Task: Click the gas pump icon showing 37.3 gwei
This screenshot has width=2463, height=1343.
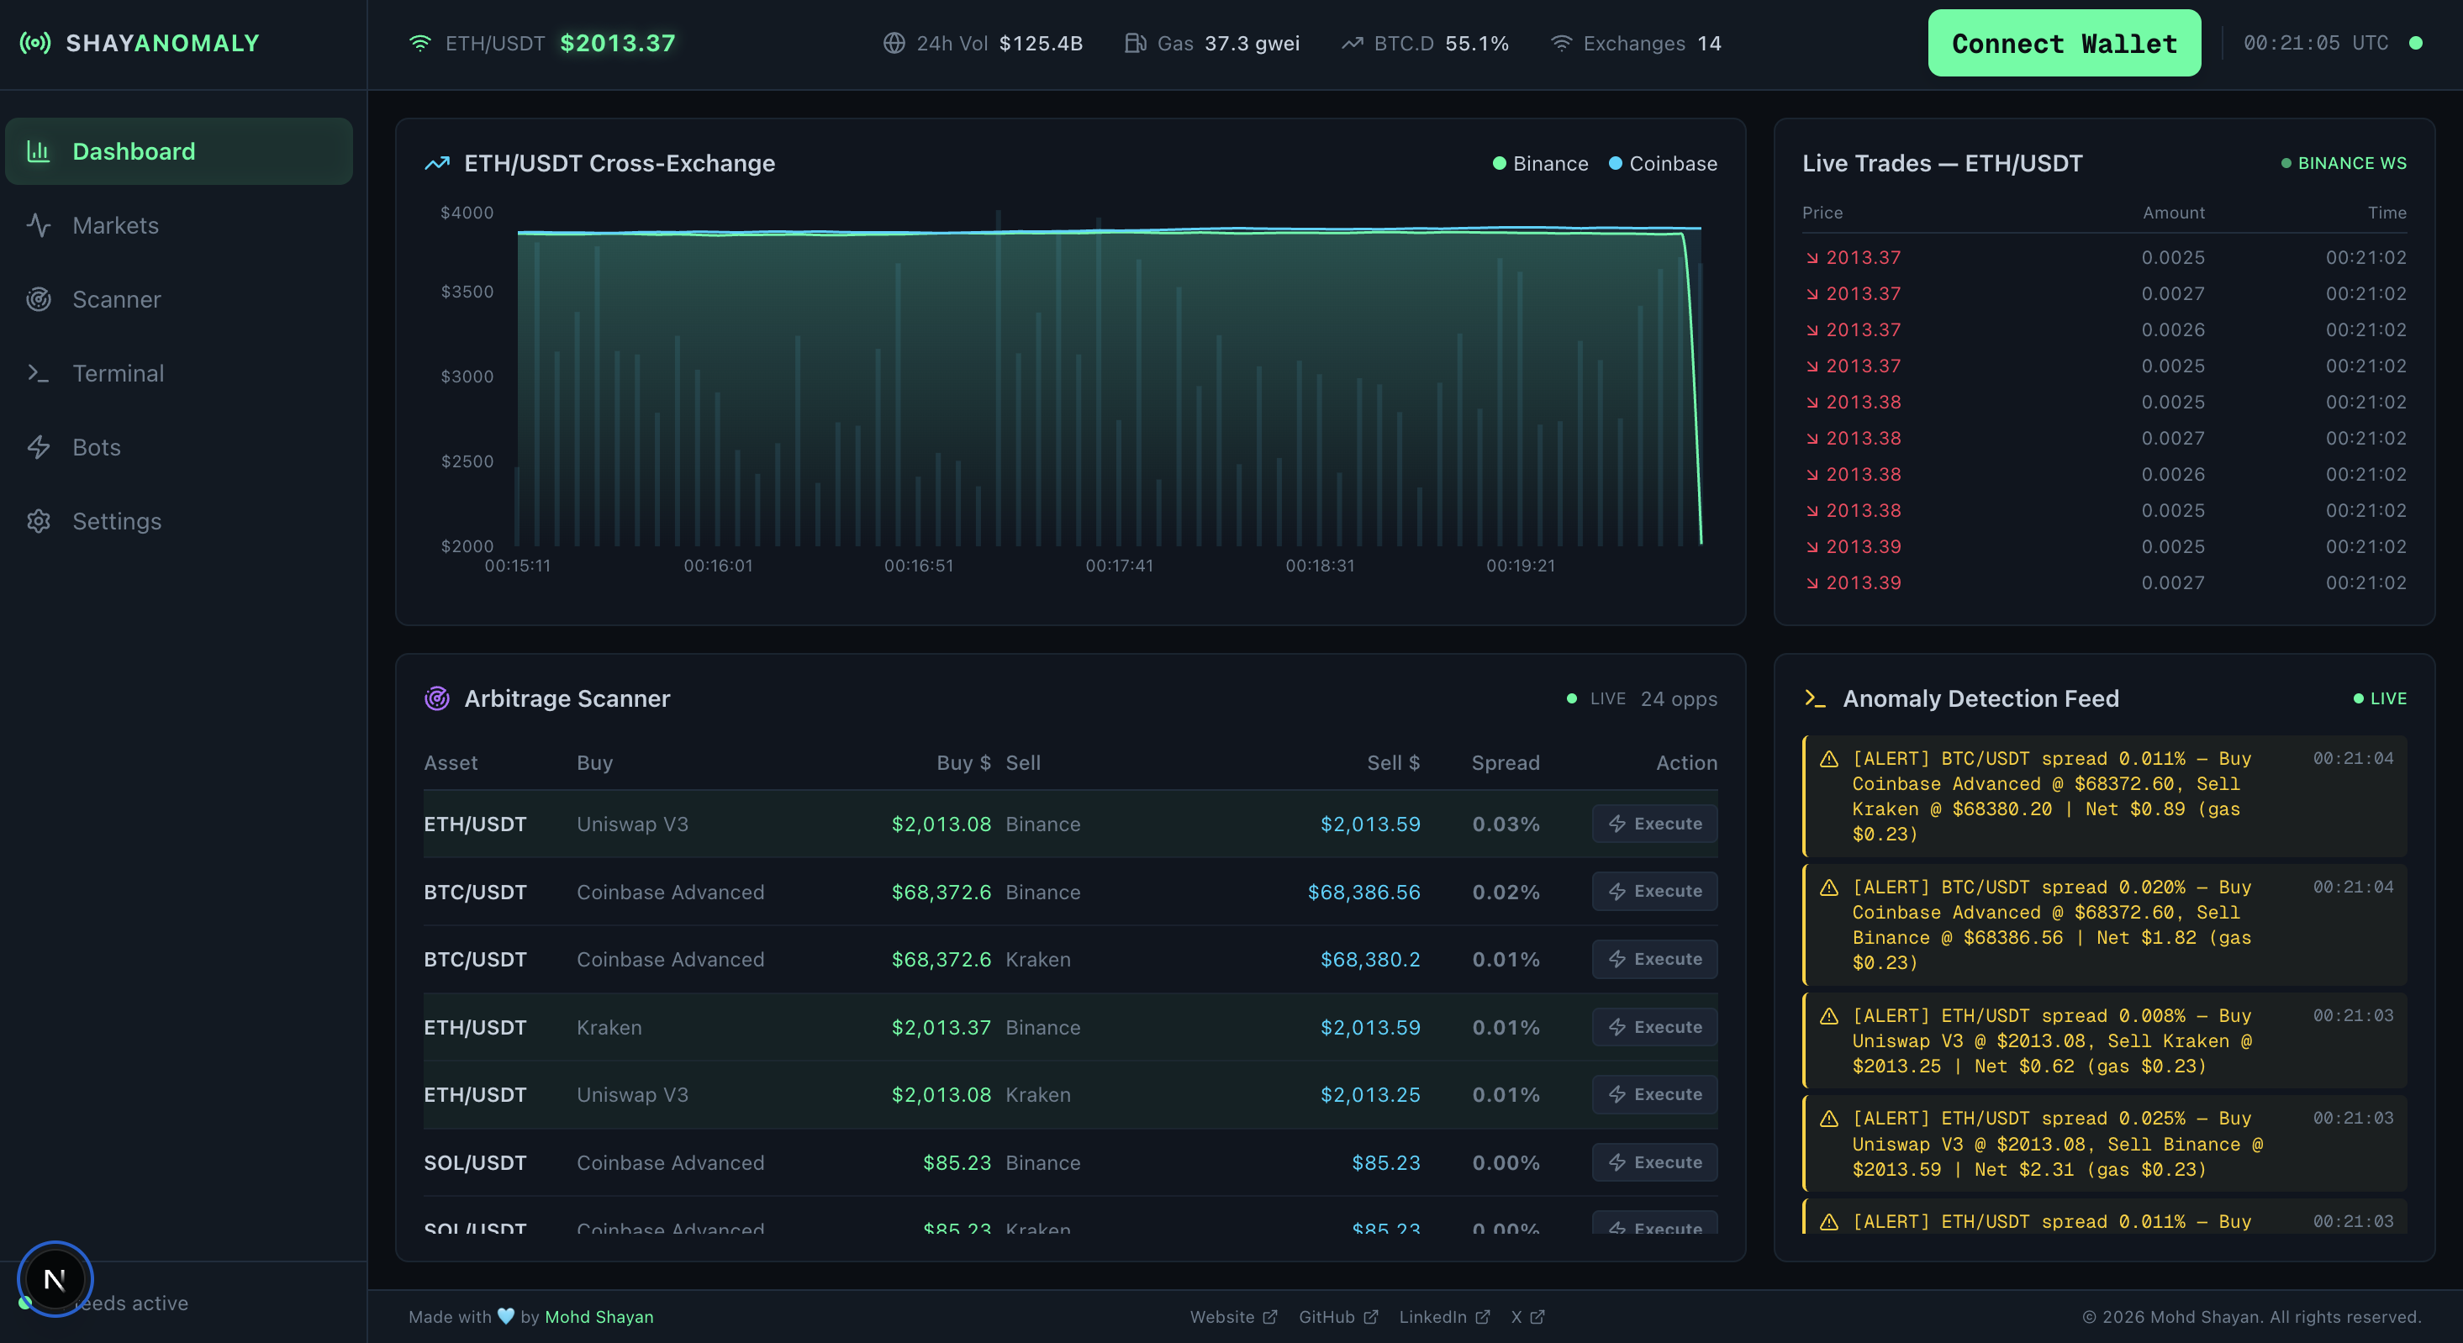Action: (1137, 43)
